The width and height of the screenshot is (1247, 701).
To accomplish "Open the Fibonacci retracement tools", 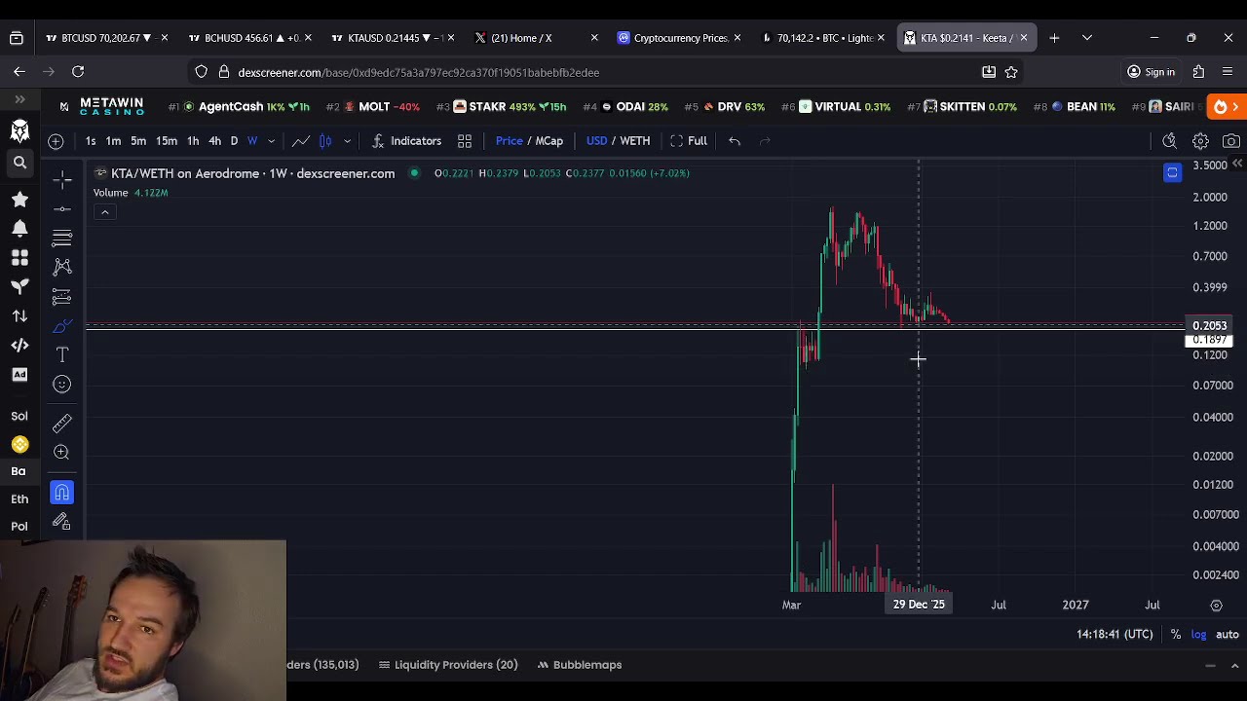I will 62,238.
